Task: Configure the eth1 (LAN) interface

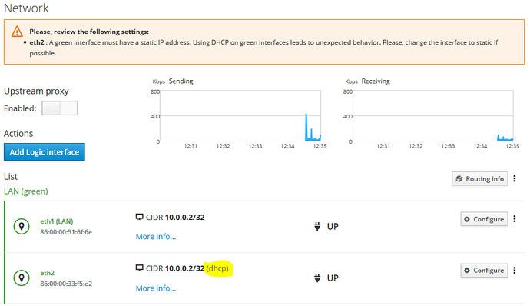Action: (484, 219)
